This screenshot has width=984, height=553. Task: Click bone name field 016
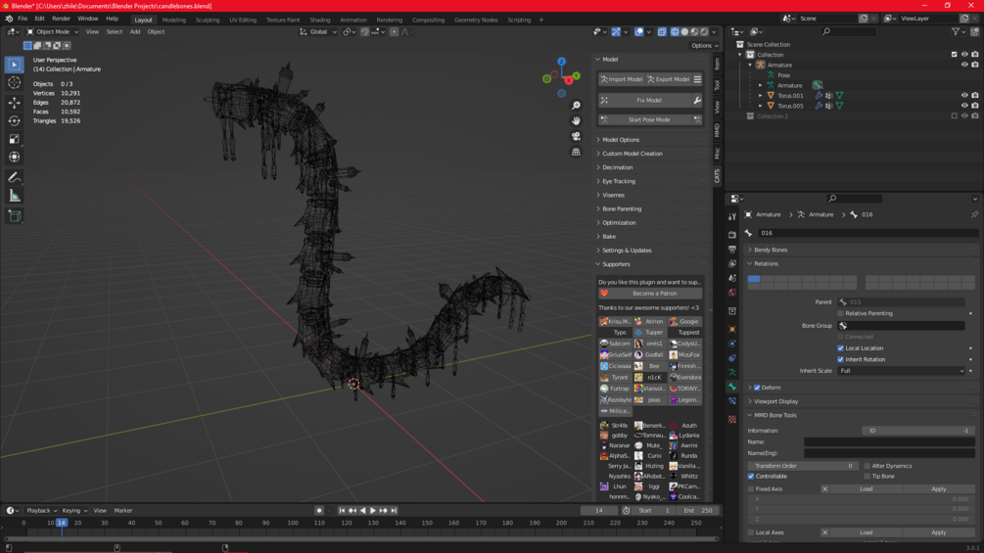pos(867,233)
